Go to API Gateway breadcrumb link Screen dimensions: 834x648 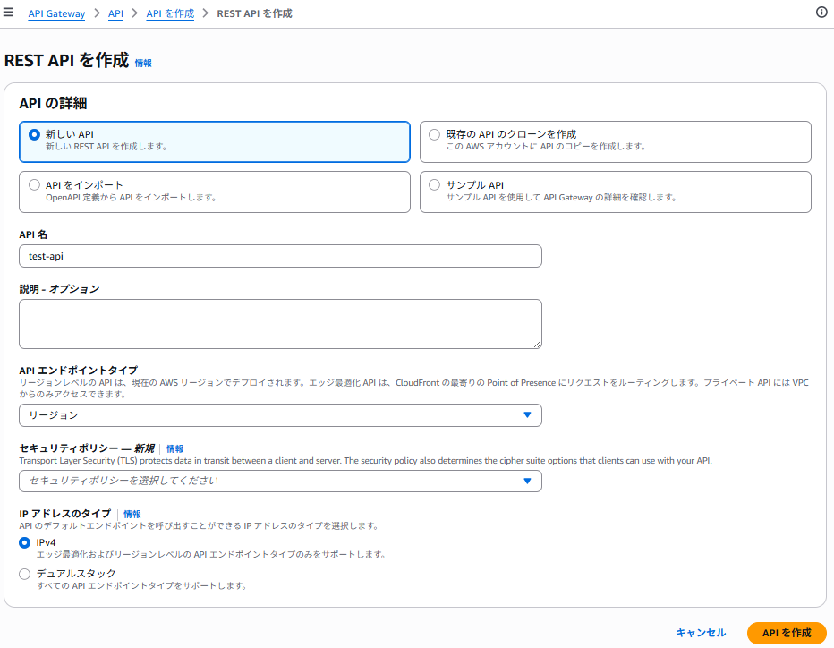pyautogui.click(x=56, y=13)
